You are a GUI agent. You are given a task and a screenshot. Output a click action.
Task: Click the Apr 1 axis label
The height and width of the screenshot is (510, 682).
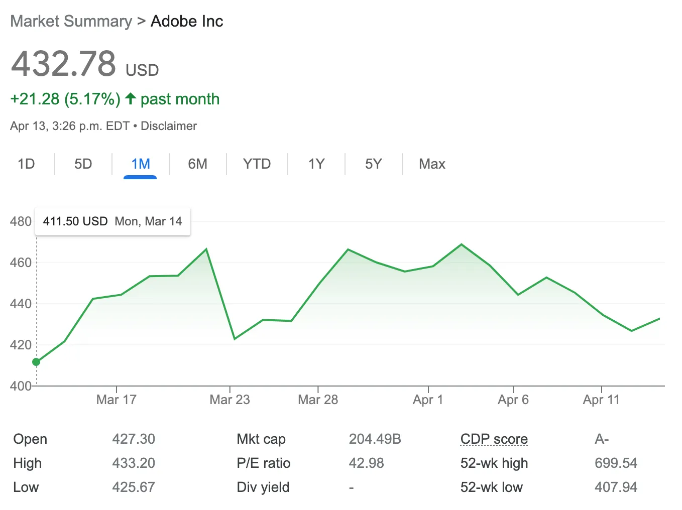point(428,400)
